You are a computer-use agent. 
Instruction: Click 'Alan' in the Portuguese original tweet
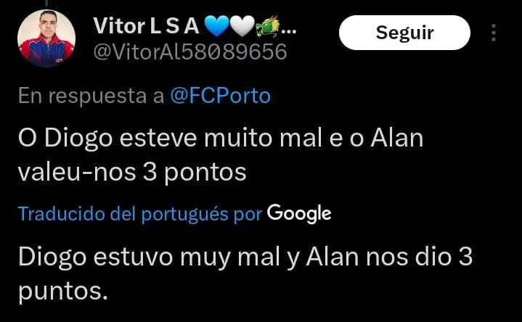click(397, 138)
